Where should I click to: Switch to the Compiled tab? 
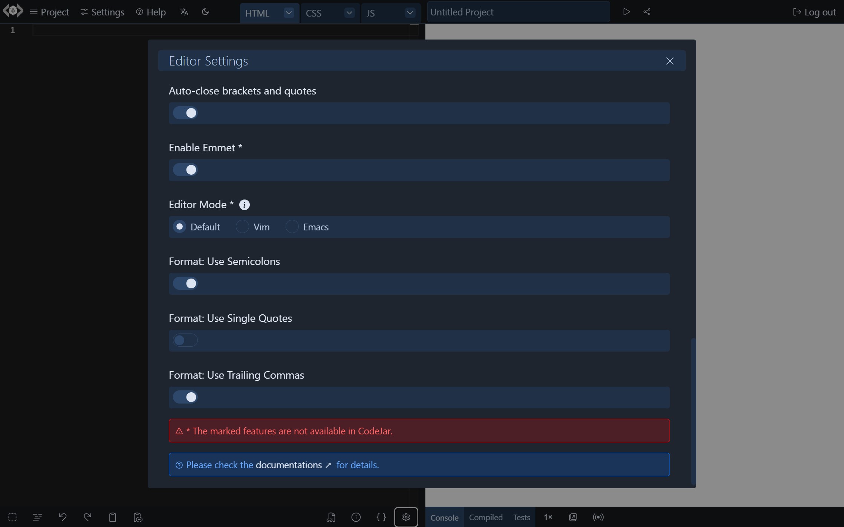click(x=486, y=517)
